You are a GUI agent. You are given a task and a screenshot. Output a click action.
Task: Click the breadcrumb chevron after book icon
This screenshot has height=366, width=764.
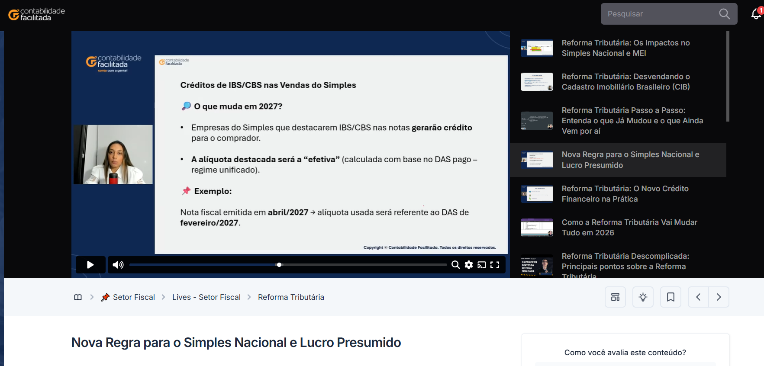point(92,297)
